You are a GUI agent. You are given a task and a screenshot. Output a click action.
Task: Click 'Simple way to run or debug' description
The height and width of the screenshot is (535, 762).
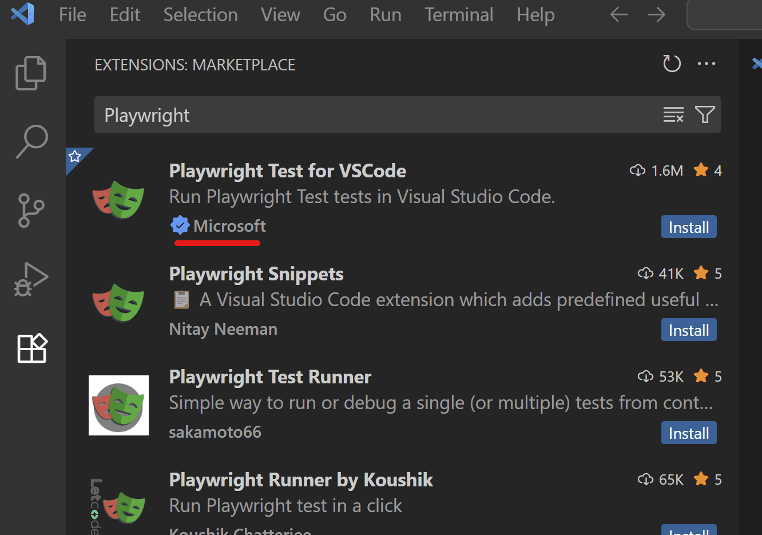click(441, 403)
